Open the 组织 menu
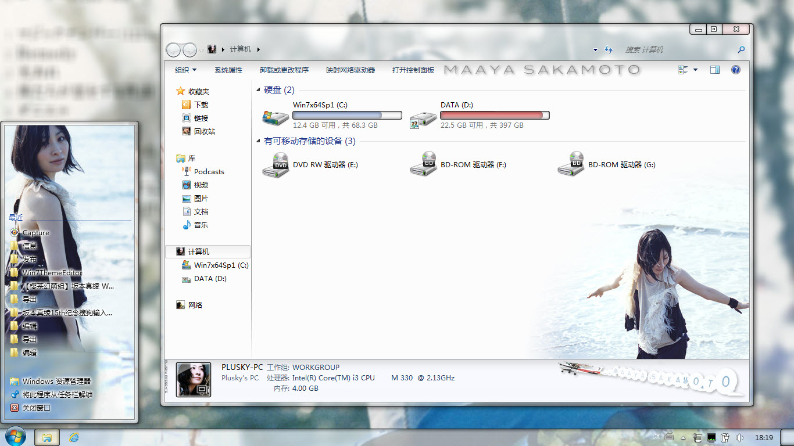 186,70
